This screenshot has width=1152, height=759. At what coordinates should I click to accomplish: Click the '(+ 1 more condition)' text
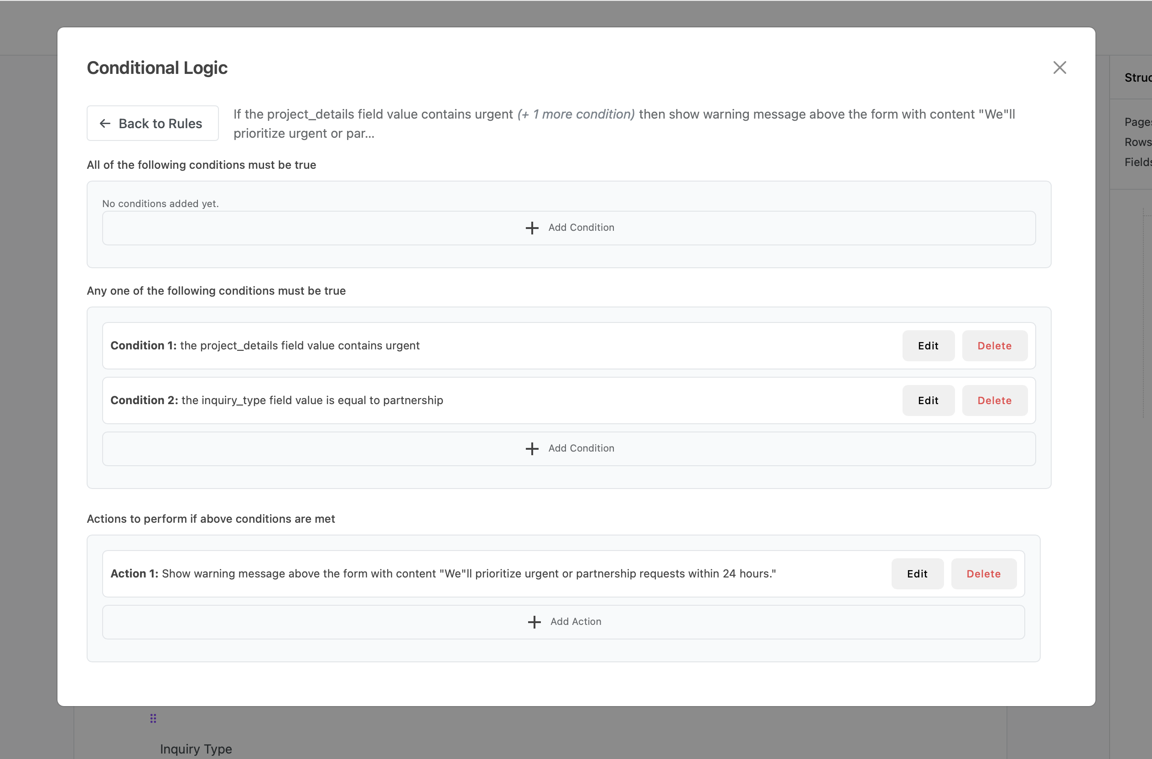[576, 114]
